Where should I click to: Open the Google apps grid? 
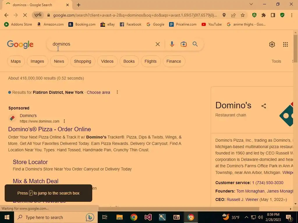pos(285,44)
